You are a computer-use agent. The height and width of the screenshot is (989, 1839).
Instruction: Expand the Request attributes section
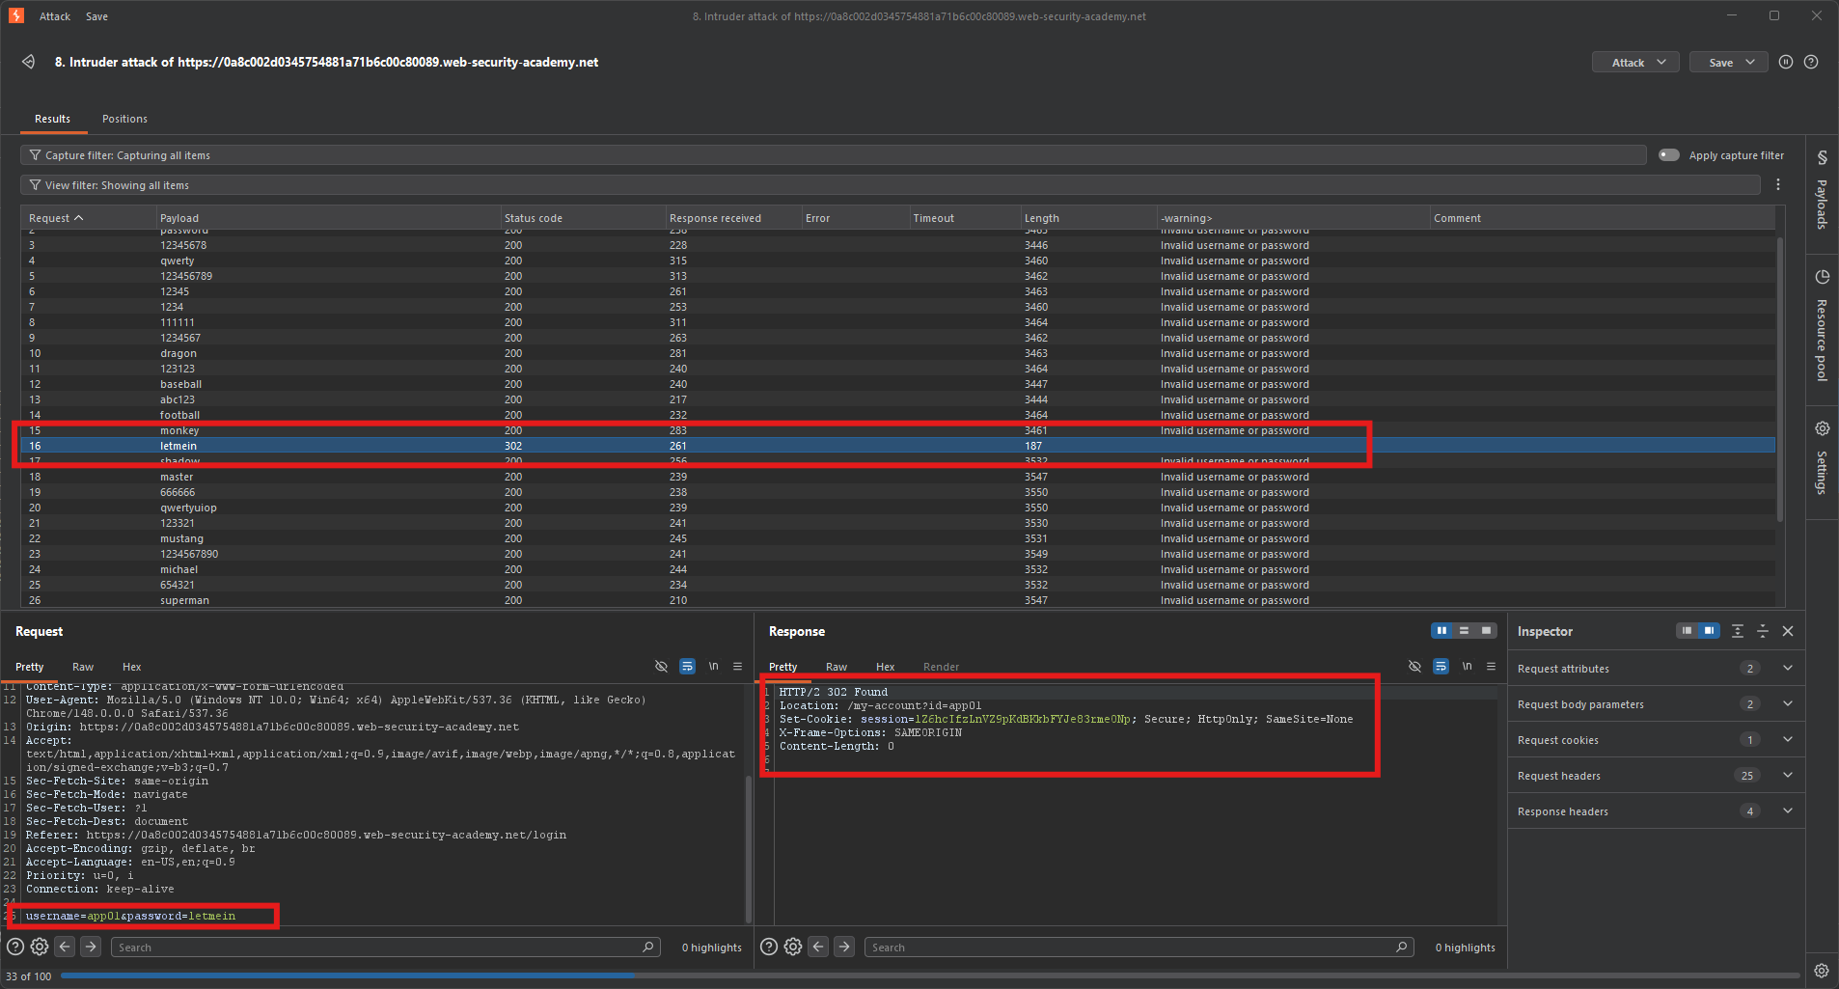tap(1657, 669)
